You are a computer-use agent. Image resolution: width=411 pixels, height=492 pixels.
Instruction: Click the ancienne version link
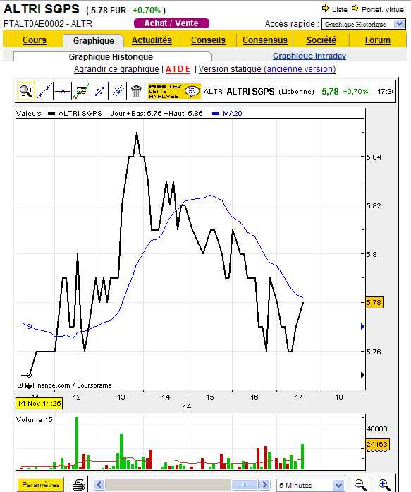[x=300, y=69]
